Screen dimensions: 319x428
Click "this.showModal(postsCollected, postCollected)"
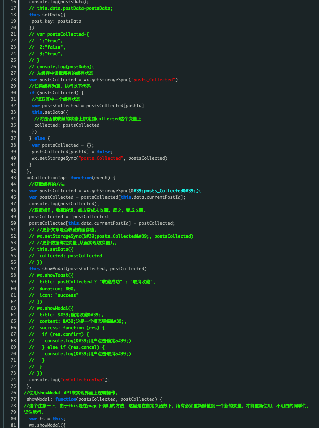coord(88,269)
